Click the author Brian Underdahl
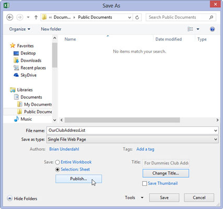 64,149
